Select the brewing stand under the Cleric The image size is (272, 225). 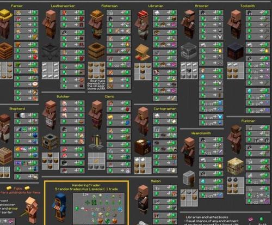pyautogui.click(x=96, y=142)
